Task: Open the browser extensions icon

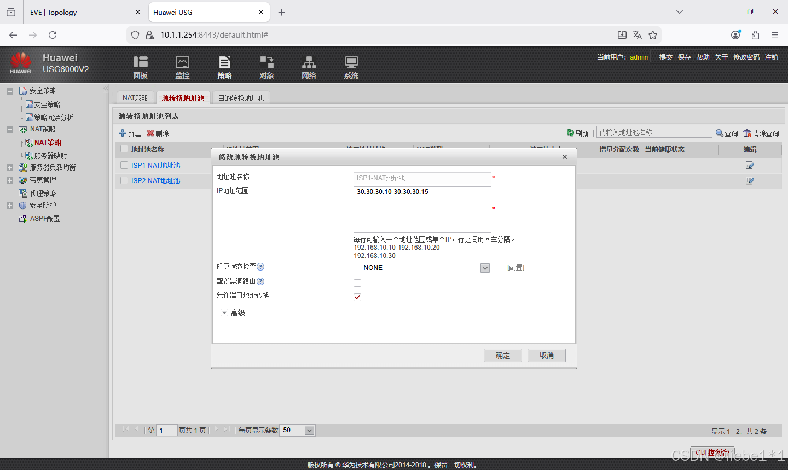Action: pyautogui.click(x=755, y=35)
